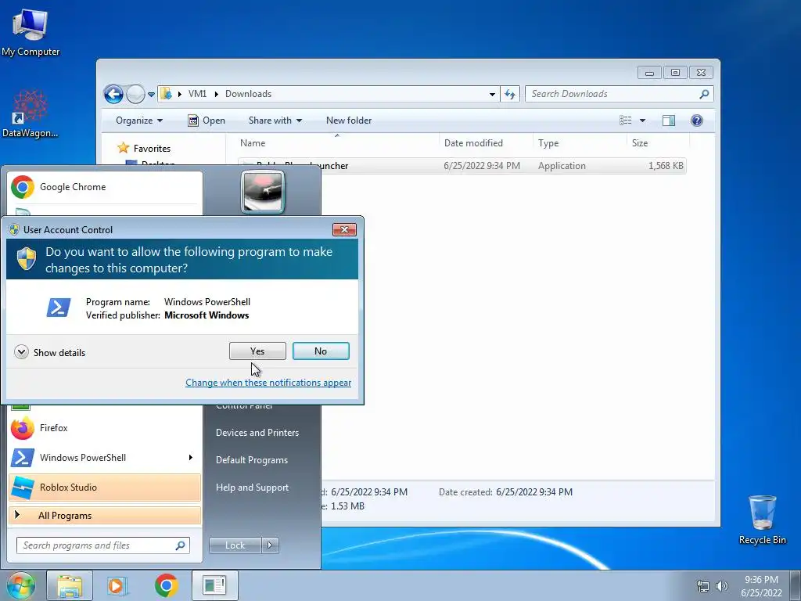Screen dimensions: 801x601
Task: Open Firefox from Start menu
Action: (105, 428)
